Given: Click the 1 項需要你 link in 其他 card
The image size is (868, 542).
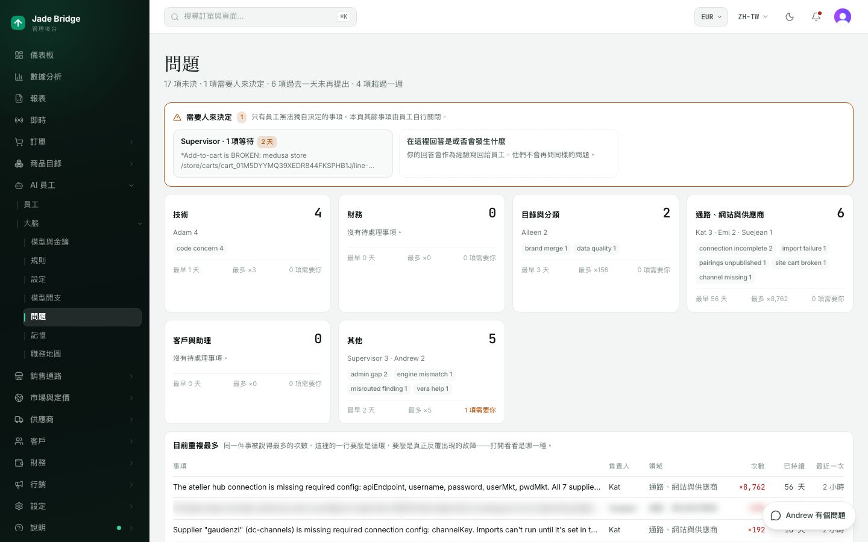Looking at the screenshot, I should click(x=480, y=410).
